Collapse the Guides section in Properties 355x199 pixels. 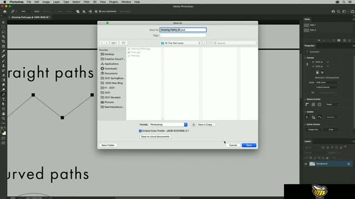[x=305, y=112]
